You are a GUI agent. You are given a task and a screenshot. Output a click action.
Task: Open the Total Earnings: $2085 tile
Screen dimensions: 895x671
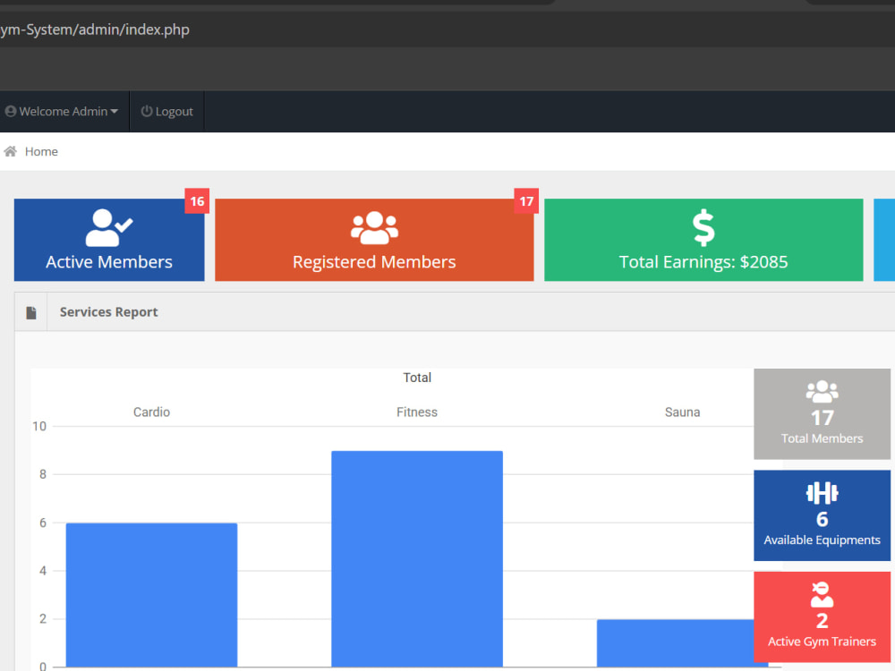click(703, 240)
